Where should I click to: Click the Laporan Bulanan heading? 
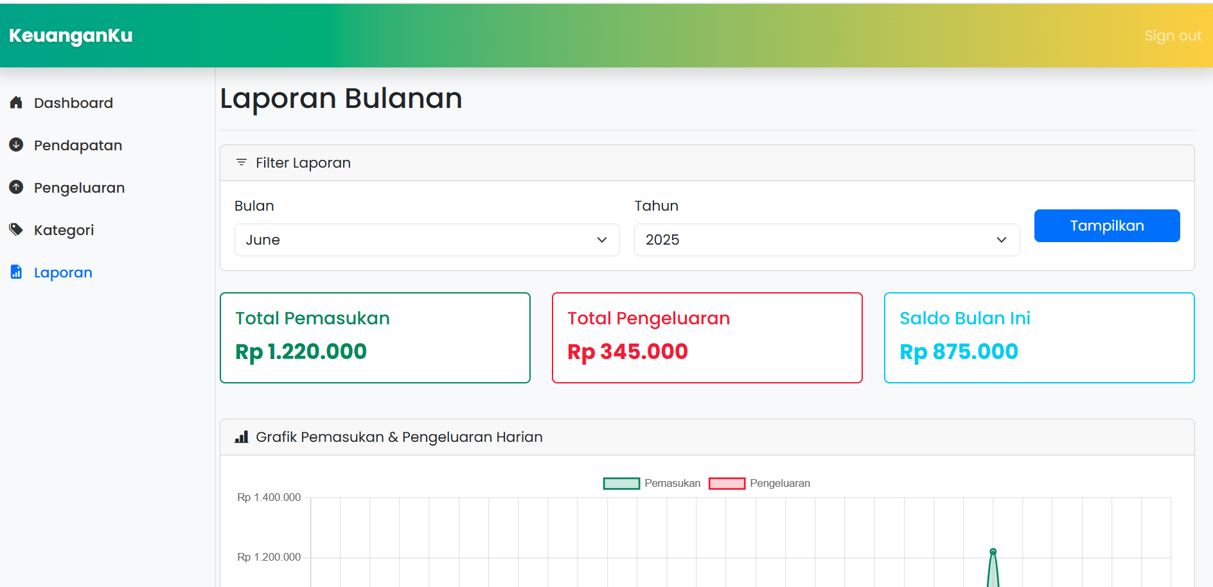[x=341, y=99]
